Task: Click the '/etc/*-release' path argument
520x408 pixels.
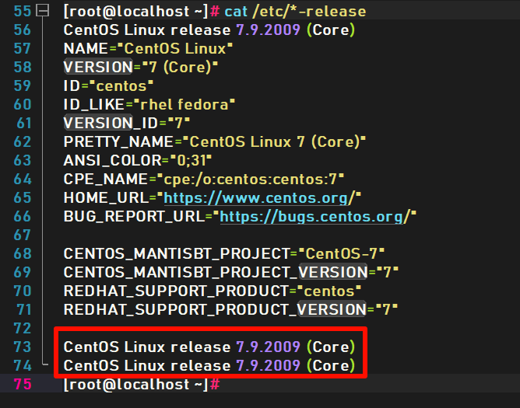Action: pyautogui.click(x=309, y=11)
